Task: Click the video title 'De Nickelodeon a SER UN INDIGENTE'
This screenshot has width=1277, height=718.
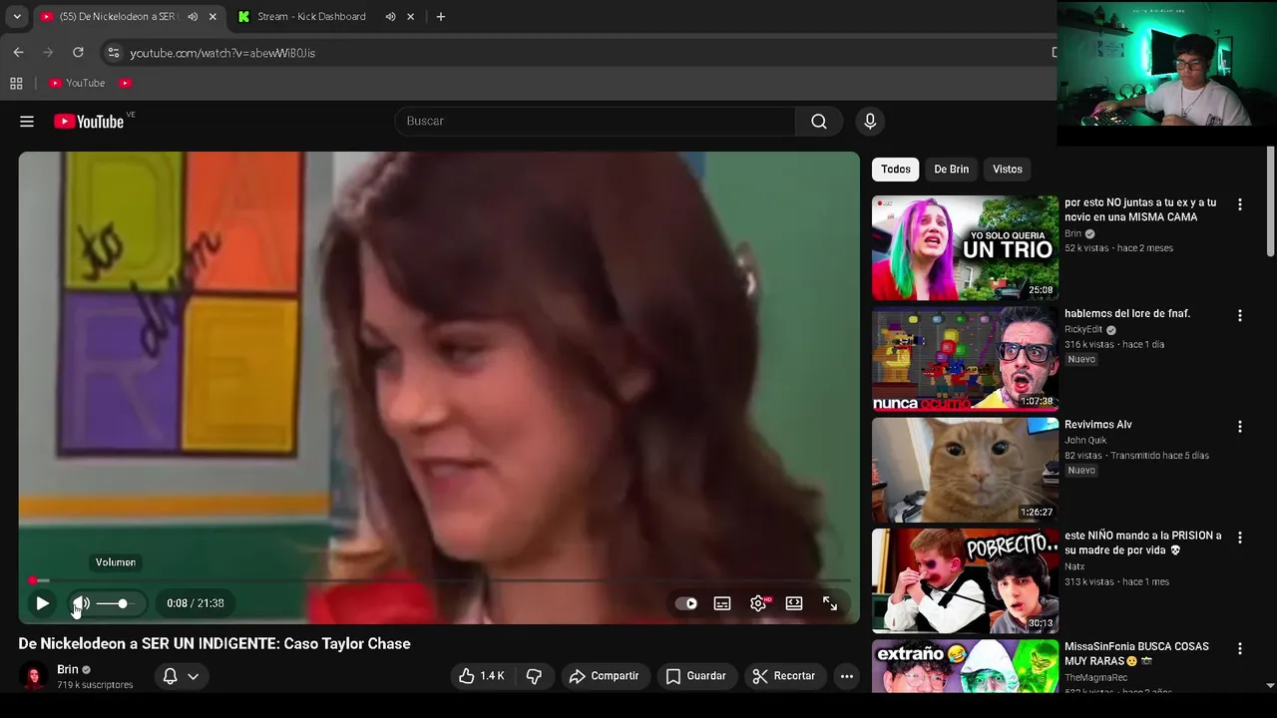Action: click(214, 643)
